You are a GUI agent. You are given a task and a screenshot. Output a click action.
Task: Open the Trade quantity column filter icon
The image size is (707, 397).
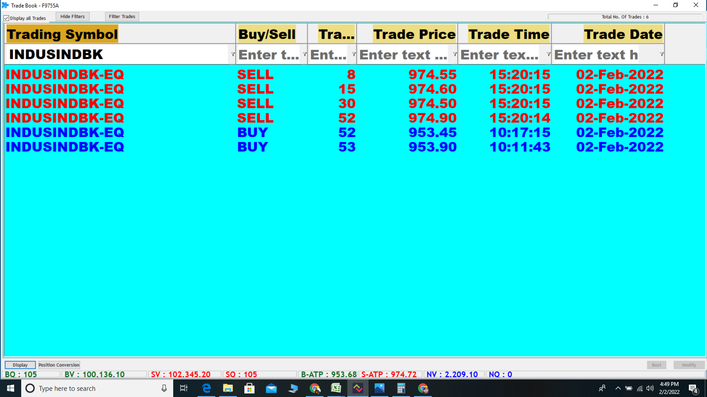[x=353, y=54]
